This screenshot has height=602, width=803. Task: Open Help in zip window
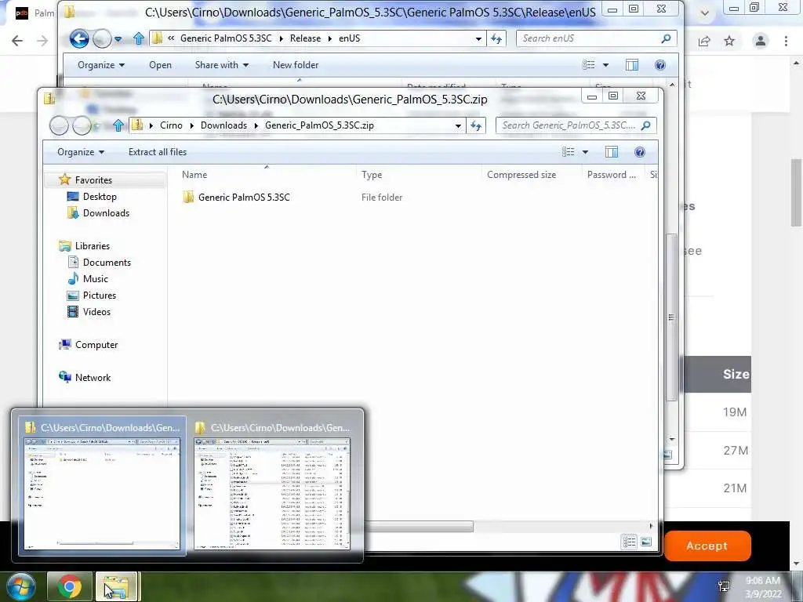(640, 152)
